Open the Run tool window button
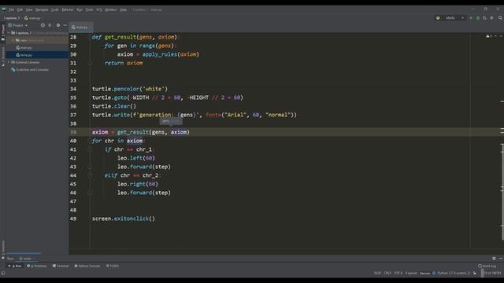This screenshot has width=504, height=283. [15, 266]
